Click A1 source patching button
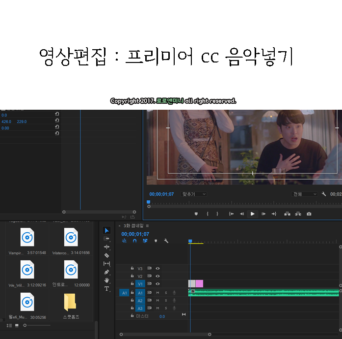Viewport: 342px width, 339px height. (x=124, y=293)
